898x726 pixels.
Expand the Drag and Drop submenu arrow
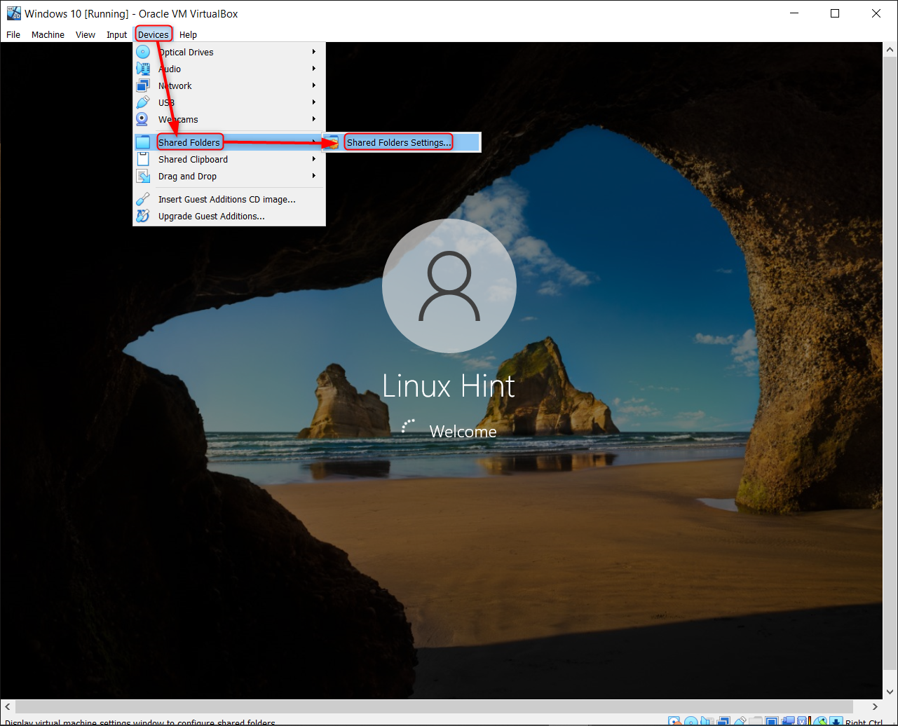tap(314, 176)
